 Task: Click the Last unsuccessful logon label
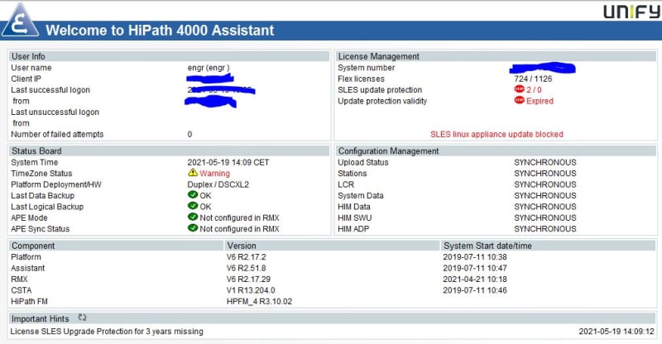pos(55,112)
